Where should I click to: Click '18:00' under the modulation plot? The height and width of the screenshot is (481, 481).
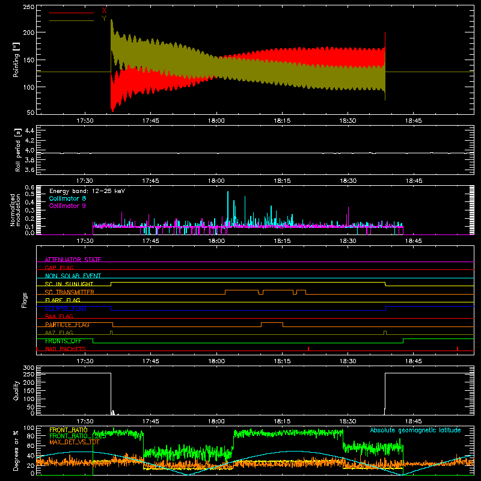[216, 241]
